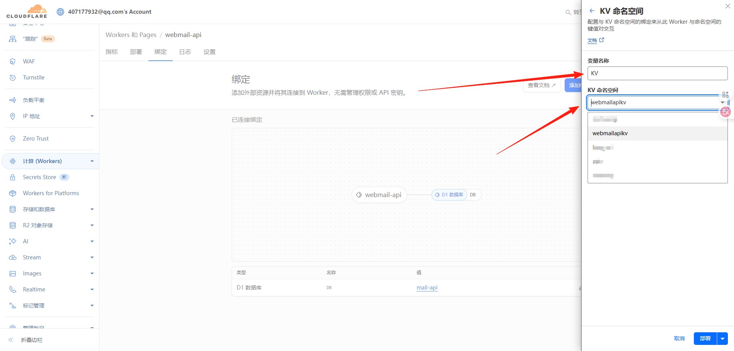The height and width of the screenshot is (351, 734).
Task: Click the Stream sidebar icon
Action: pos(12,257)
